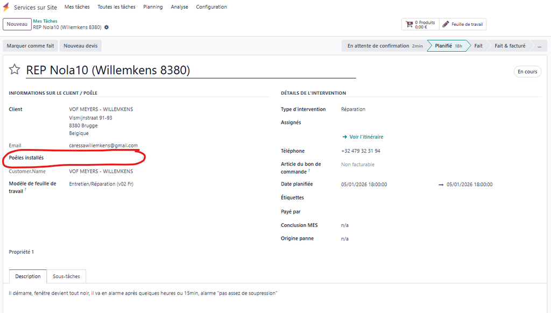Create a Nouveau devis
551x313 pixels.
pos(80,46)
